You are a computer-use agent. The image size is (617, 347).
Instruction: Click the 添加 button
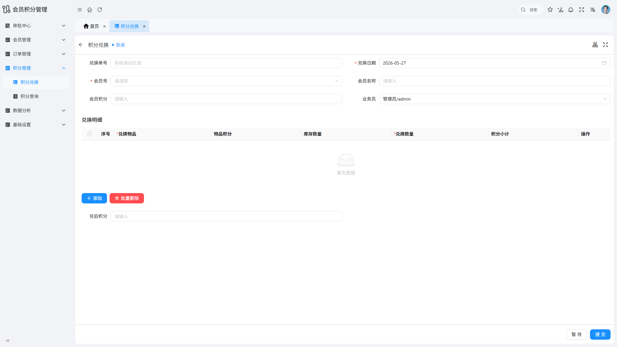tap(94, 198)
